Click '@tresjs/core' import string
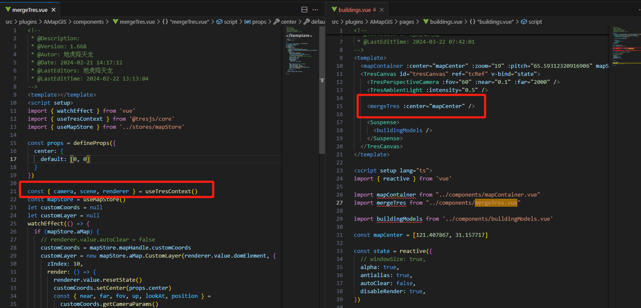Screen dimensions: 641x308 [152, 119]
